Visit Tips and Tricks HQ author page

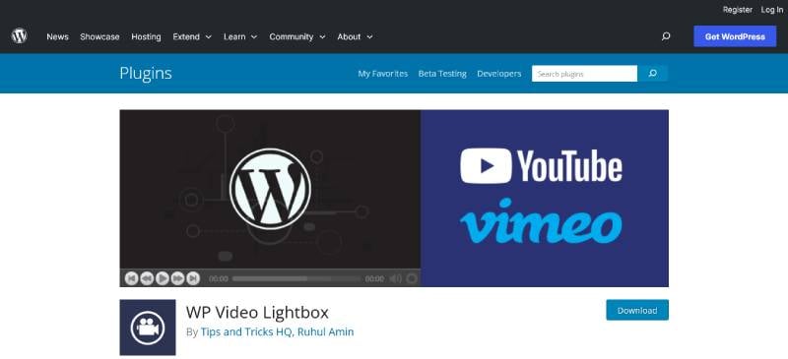click(x=247, y=331)
